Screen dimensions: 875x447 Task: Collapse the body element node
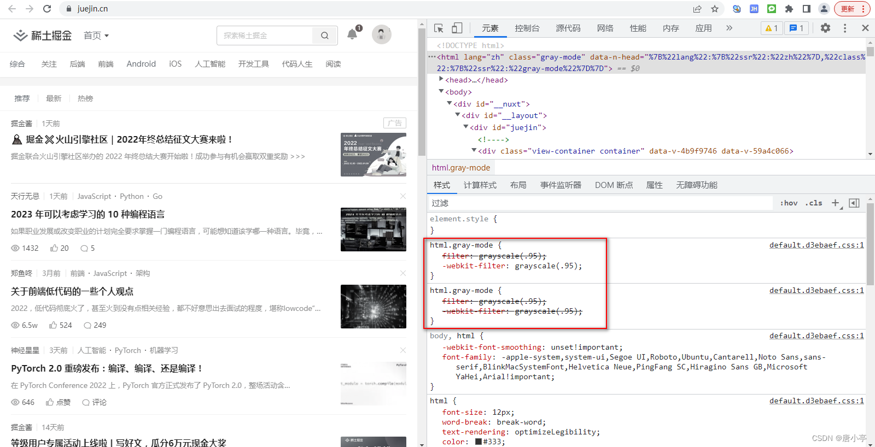click(x=441, y=91)
